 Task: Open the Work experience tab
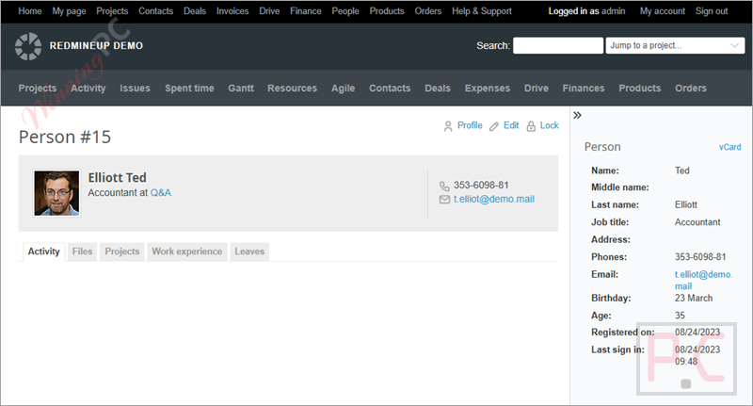pyautogui.click(x=186, y=252)
